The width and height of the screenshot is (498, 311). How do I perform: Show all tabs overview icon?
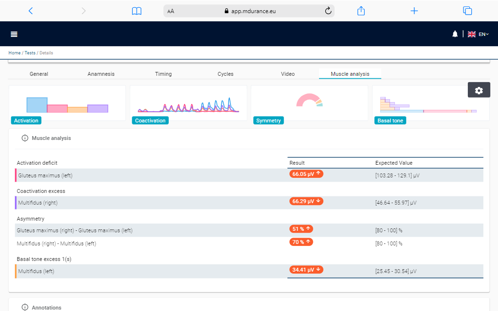467,11
